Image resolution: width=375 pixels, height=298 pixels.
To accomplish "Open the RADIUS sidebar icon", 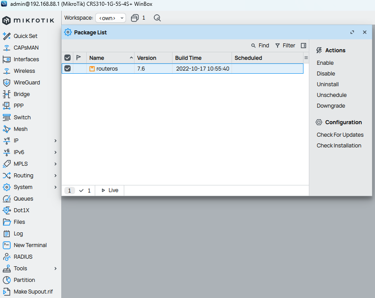I will 6,257.
